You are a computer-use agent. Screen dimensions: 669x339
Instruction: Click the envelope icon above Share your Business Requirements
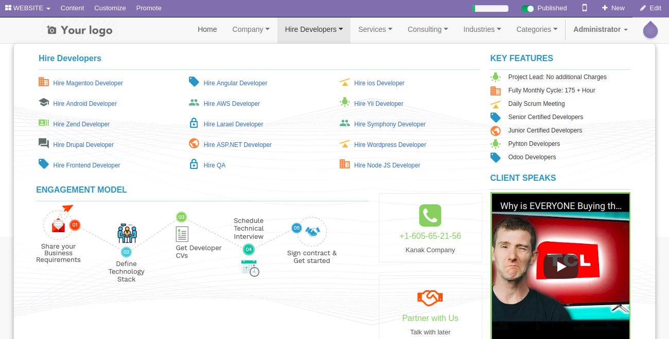[x=58, y=225]
